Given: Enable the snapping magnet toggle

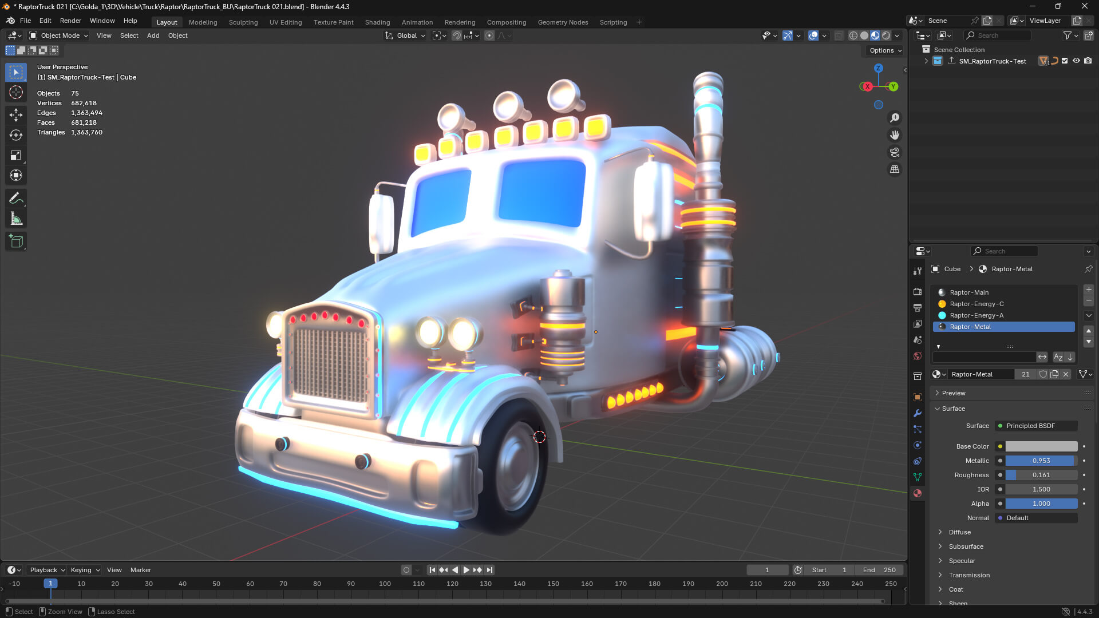Looking at the screenshot, I should coord(456,35).
